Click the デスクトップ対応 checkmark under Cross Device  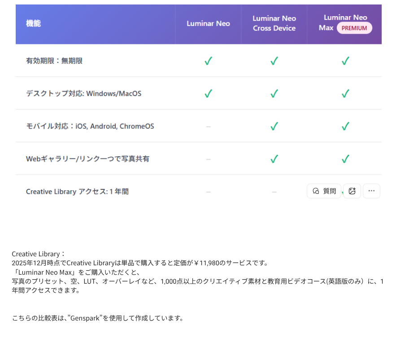tap(274, 94)
